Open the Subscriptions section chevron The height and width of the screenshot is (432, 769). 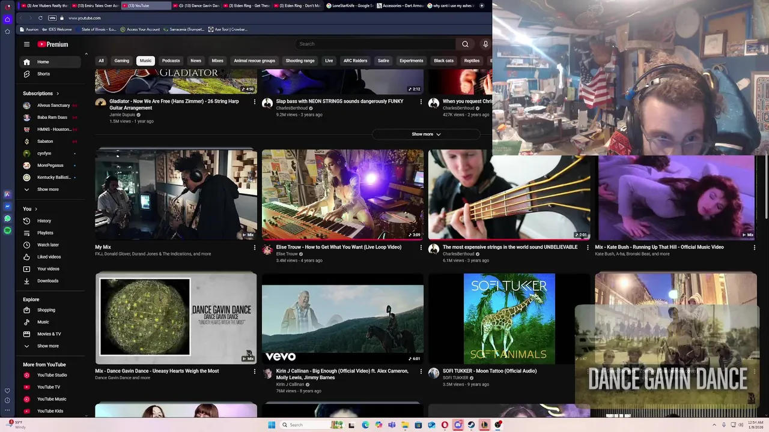[58, 94]
